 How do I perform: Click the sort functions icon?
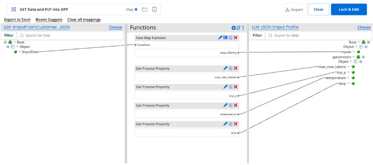tap(238, 28)
